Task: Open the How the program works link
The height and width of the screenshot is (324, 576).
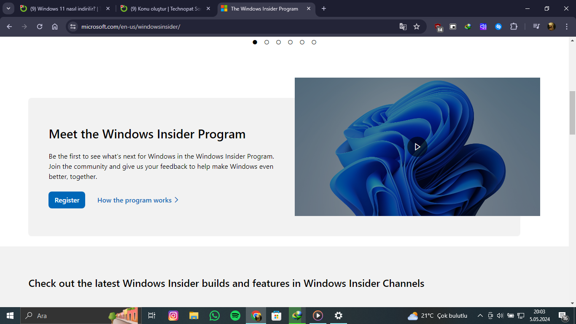Action: click(138, 200)
